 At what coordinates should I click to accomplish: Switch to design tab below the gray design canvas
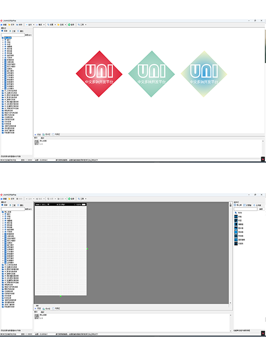point(47,309)
